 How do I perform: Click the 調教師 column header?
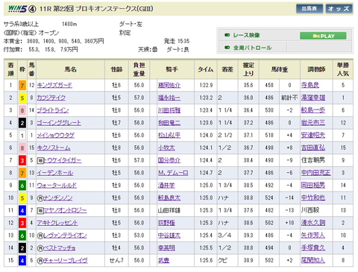316,69
